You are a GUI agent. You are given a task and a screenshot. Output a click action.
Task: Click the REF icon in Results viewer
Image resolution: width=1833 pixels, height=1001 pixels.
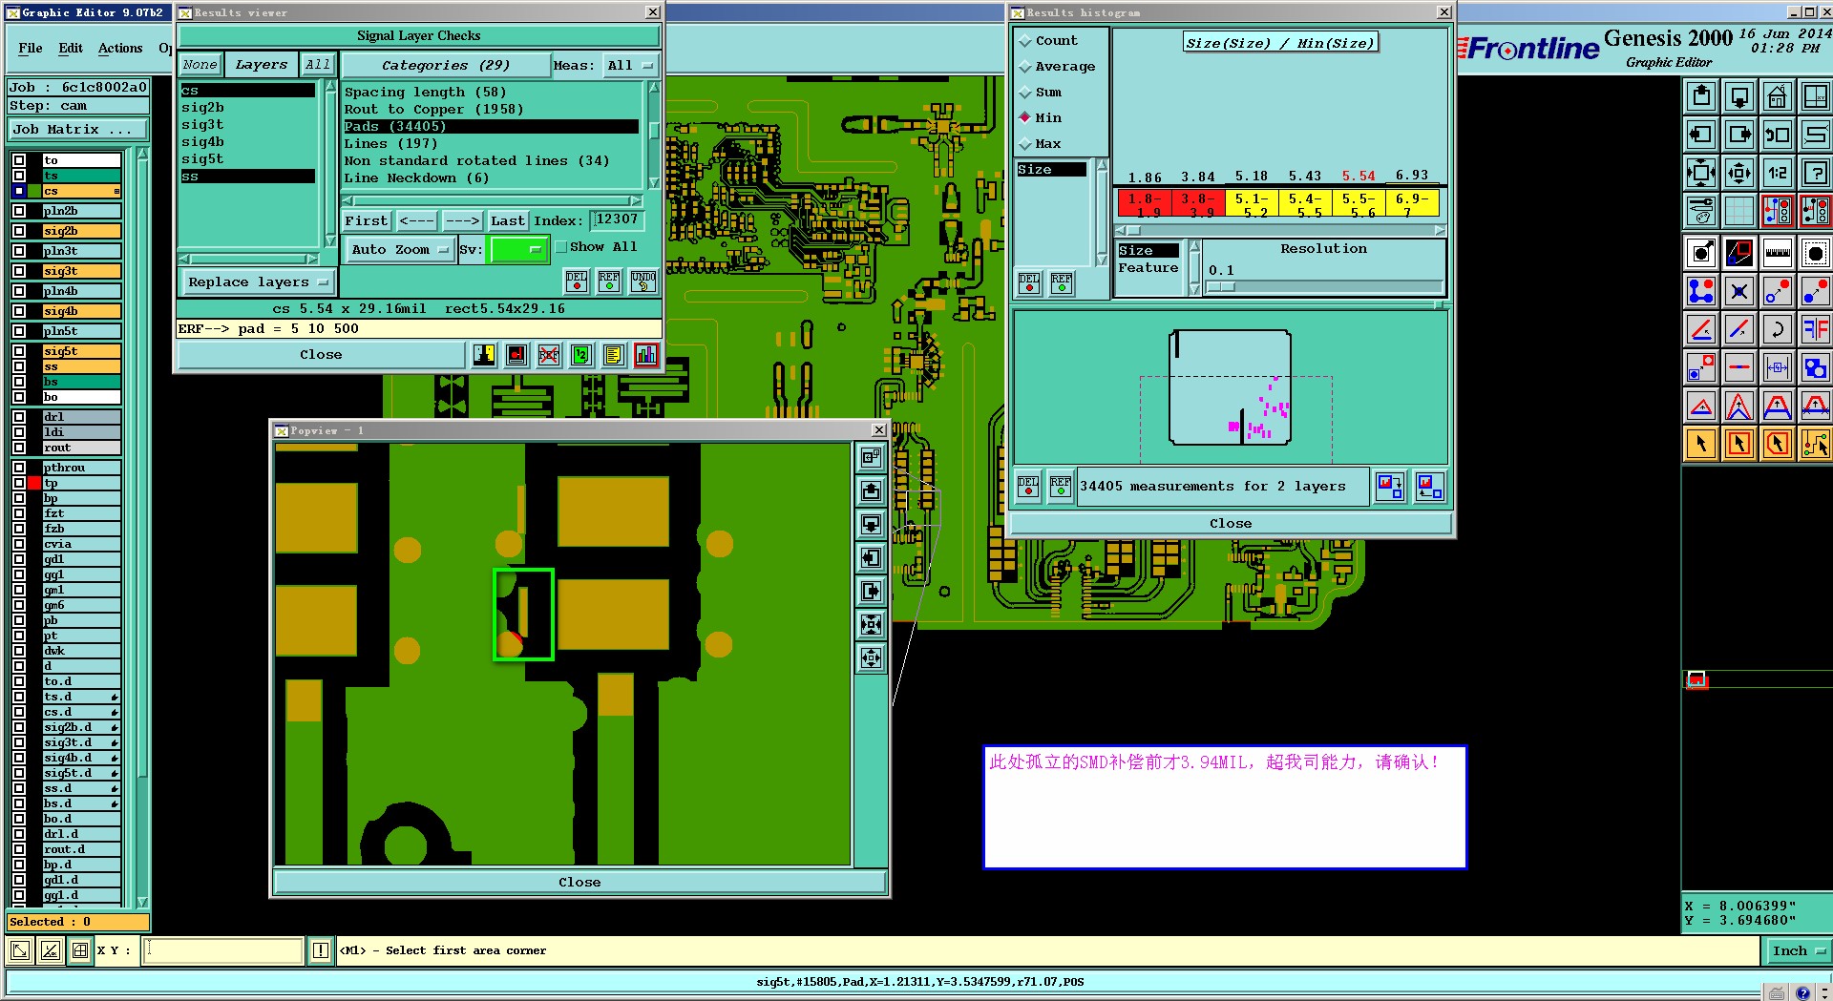tap(609, 282)
